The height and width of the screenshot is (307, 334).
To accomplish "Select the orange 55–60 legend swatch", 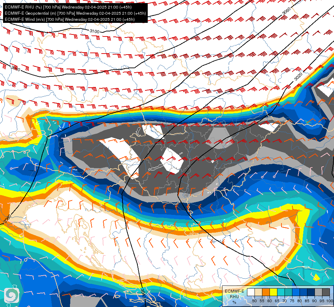I will pos(266,292).
